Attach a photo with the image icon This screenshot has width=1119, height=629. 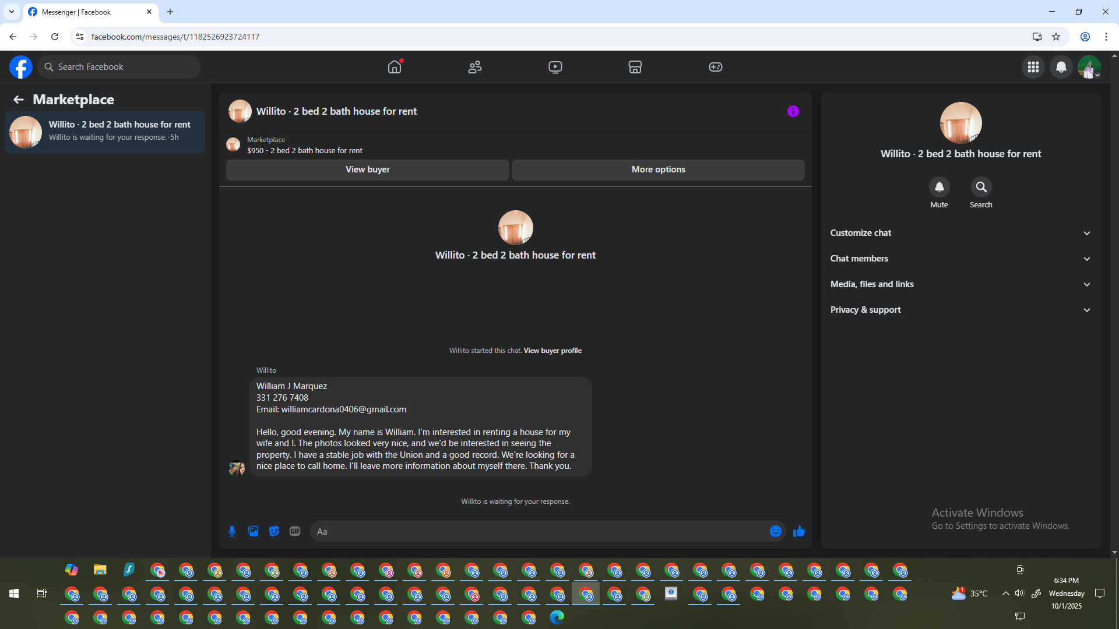253,531
